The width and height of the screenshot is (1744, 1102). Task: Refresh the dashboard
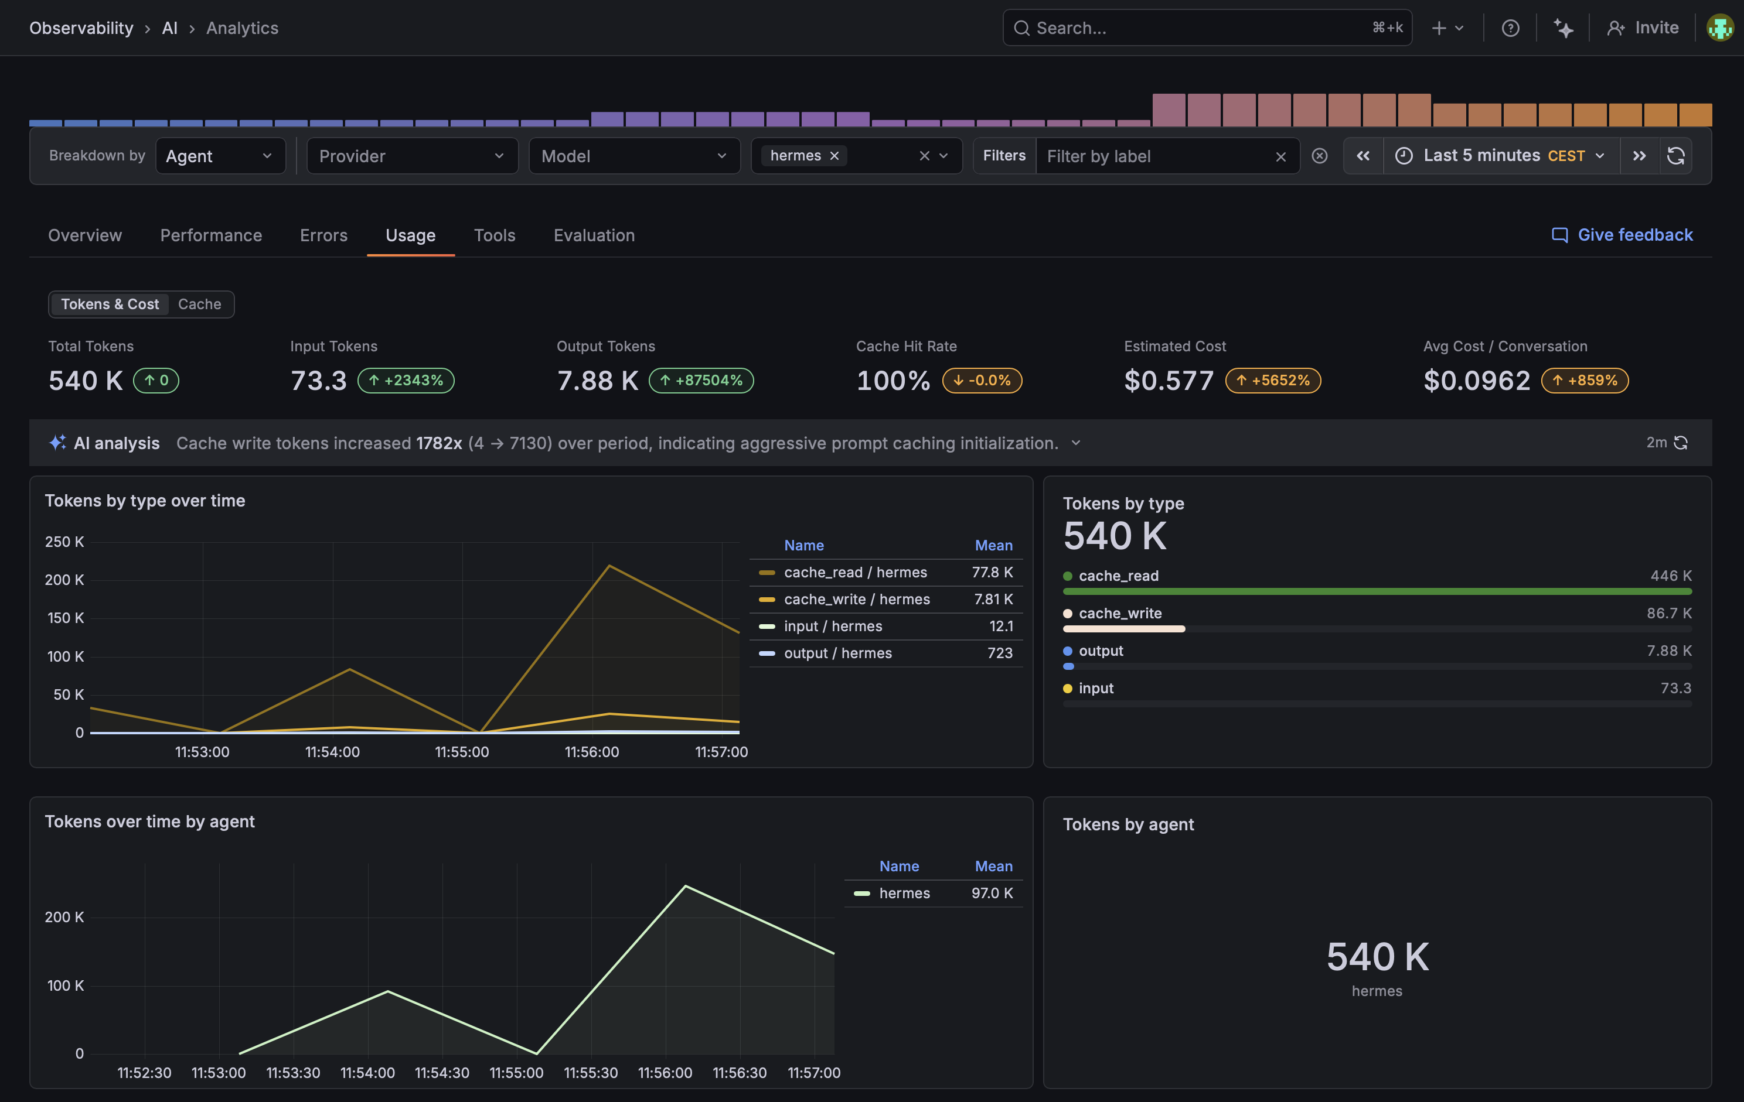click(1676, 156)
